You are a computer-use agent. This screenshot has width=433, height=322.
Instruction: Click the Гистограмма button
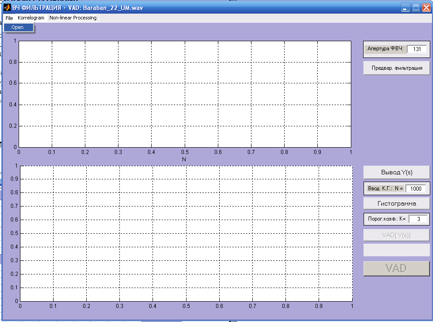pos(397,203)
